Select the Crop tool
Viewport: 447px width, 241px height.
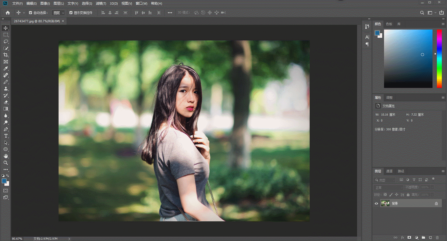[x=5, y=55]
